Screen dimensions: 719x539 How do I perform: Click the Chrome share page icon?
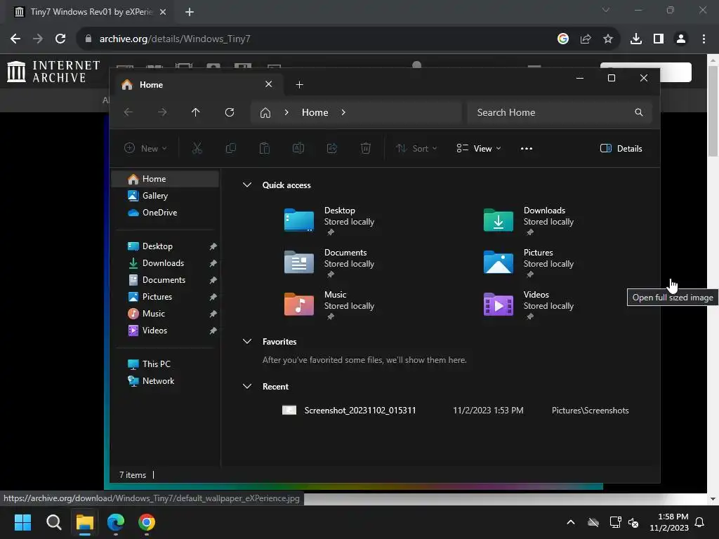click(585, 39)
